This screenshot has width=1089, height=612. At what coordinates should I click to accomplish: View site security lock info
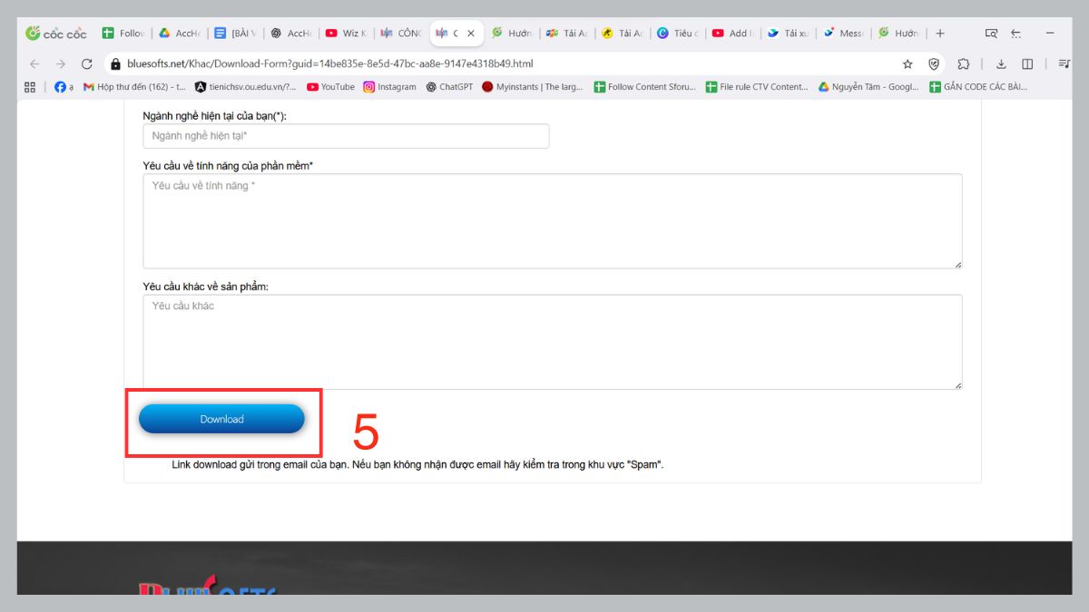coord(115,64)
